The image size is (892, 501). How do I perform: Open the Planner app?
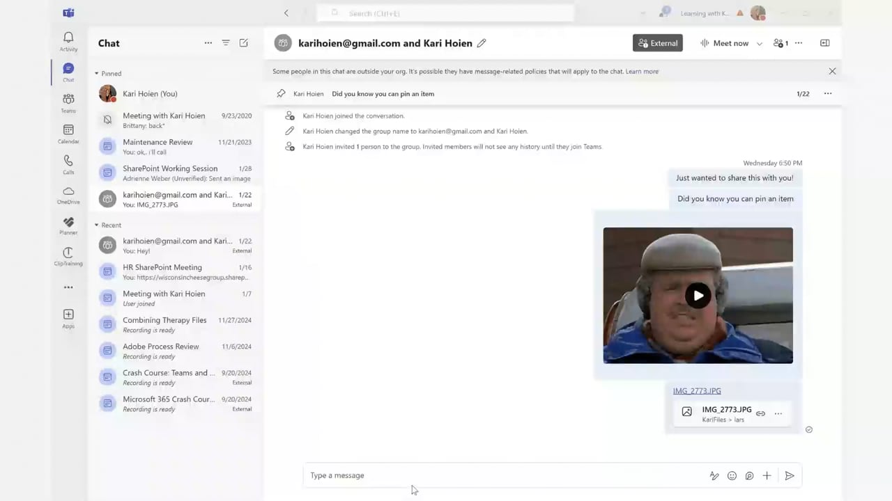(68, 225)
